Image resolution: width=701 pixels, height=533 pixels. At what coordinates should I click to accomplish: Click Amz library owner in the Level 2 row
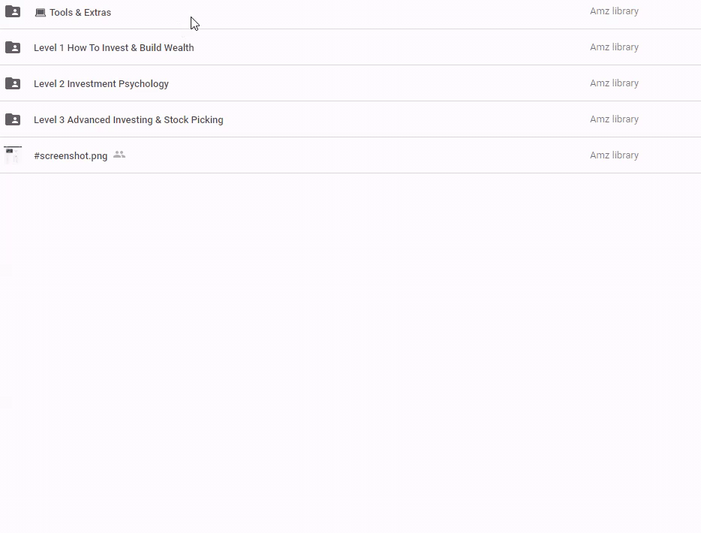614,83
